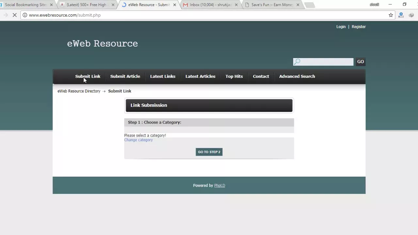Click the GO search button
The width and height of the screenshot is (418, 235).
click(x=361, y=62)
